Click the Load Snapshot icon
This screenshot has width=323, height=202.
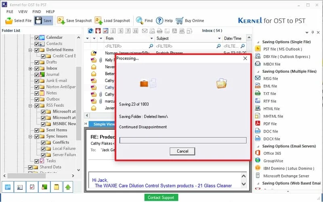click(99, 21)
